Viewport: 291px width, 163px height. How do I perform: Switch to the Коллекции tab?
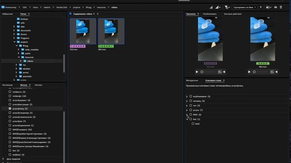point(8,85)
